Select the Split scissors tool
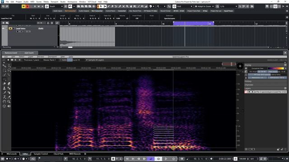Screen dimensions: 289x162 pos(116,6)
